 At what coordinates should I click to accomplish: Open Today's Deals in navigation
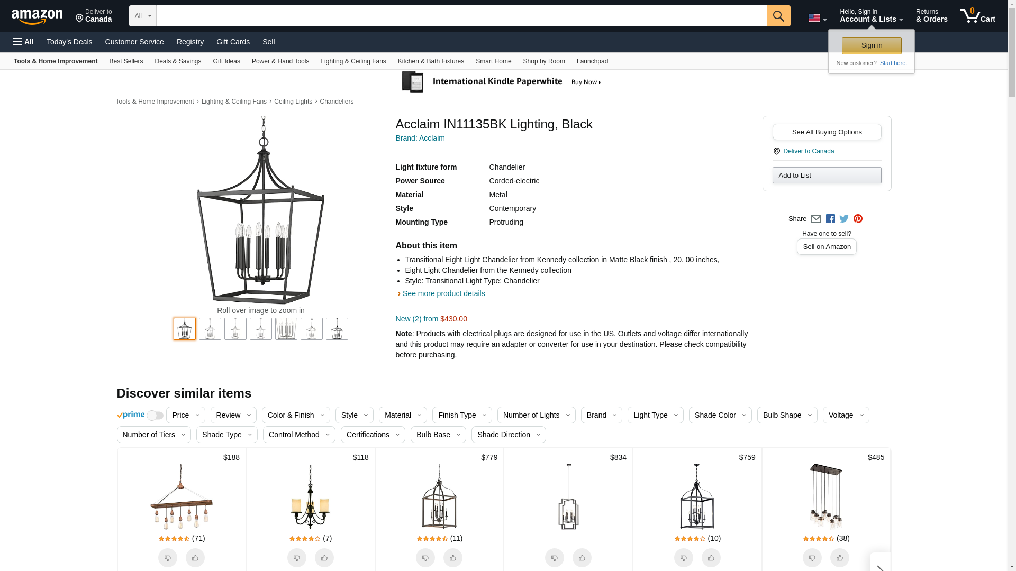(69, 42)
